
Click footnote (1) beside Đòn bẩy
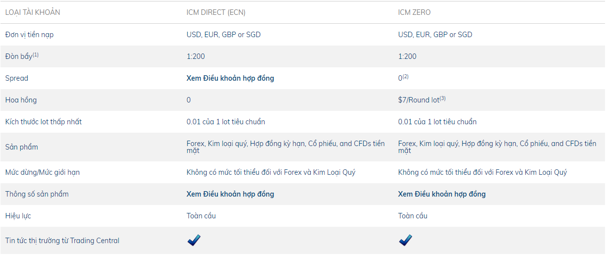[x=36, y=54]
